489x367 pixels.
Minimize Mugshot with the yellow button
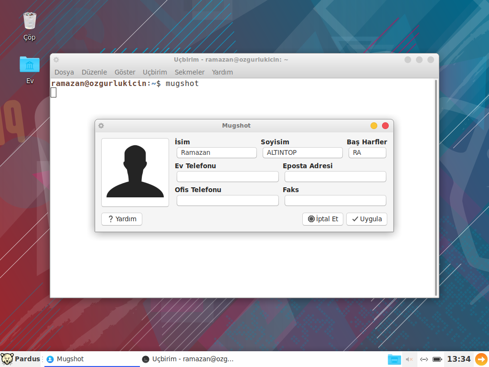tap(373, 126)
